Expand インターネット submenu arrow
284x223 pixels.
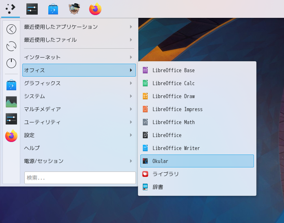(131, 57)
